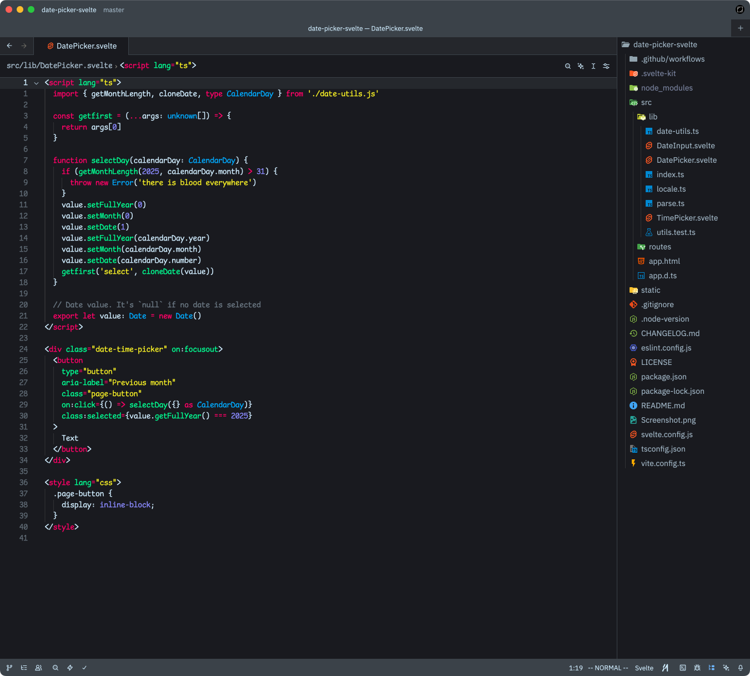Go back with the left arrow
Viewport: 750px width, 676px height.
(x=9, y=46)
